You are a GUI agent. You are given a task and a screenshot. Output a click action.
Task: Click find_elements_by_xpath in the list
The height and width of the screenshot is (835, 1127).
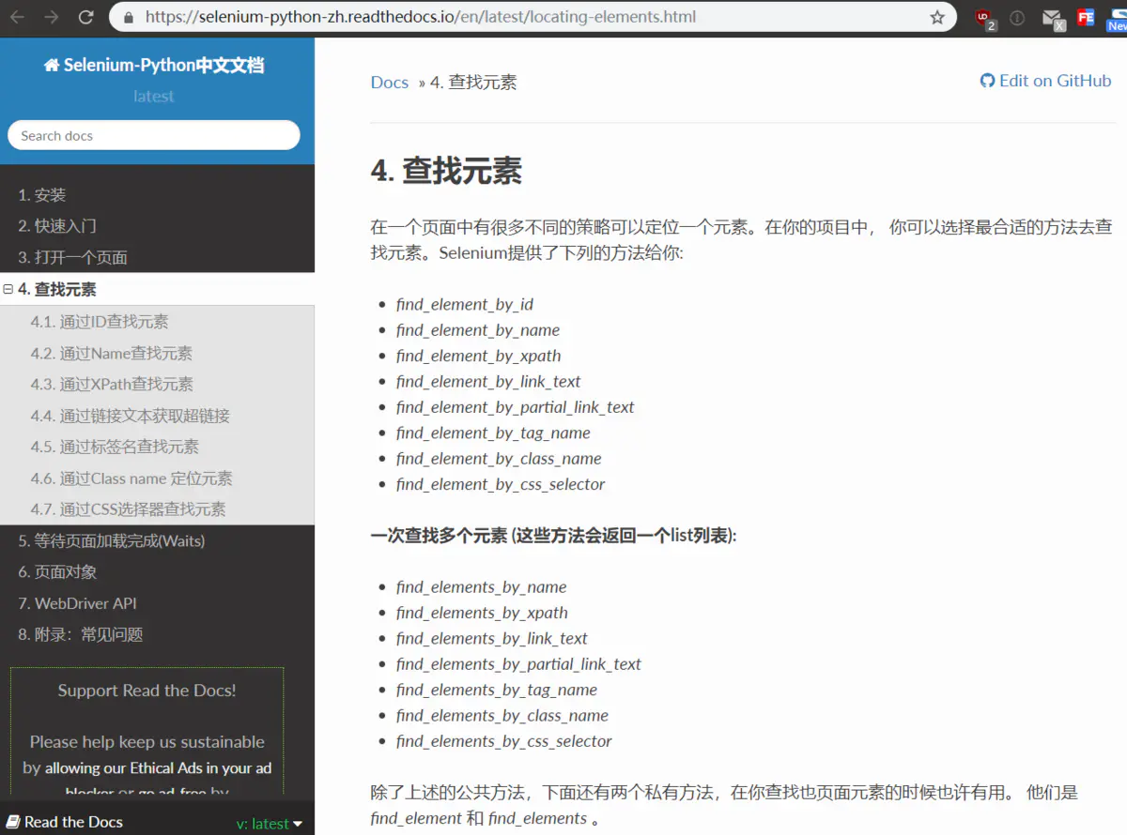482,613
